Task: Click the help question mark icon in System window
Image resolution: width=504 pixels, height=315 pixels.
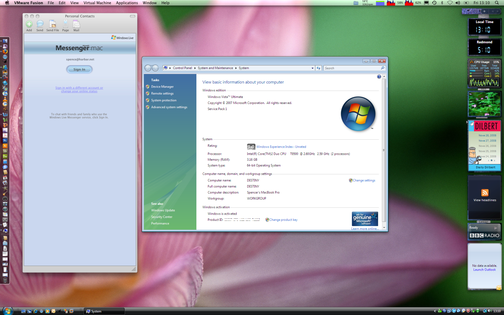Action: (379, 77)
